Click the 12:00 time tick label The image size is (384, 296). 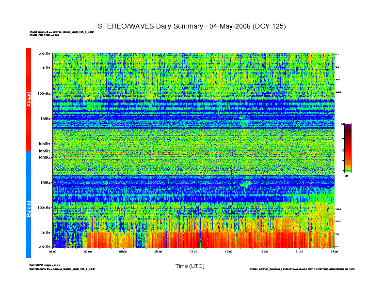pyautogui.click(x=193, y=252)
